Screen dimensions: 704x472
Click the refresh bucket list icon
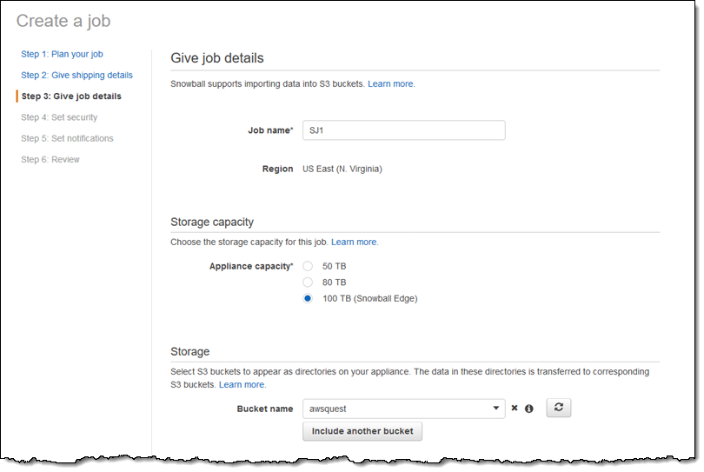(558, 408)
